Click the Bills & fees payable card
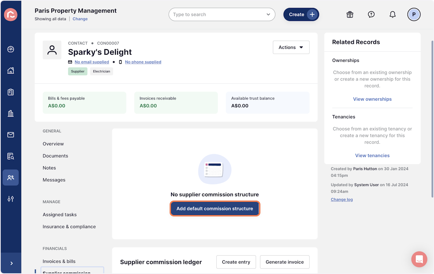The height and width of the screenshot is (274, 434). (85, 102)
